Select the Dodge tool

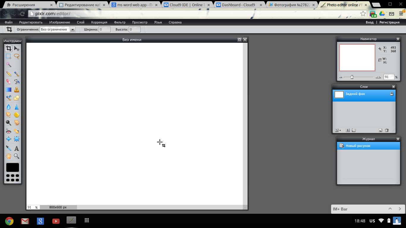[9, 123]
